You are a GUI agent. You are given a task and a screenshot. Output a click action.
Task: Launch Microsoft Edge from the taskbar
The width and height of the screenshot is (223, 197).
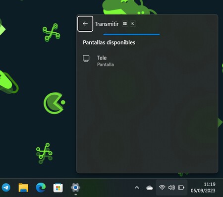[x=41, y=188]
